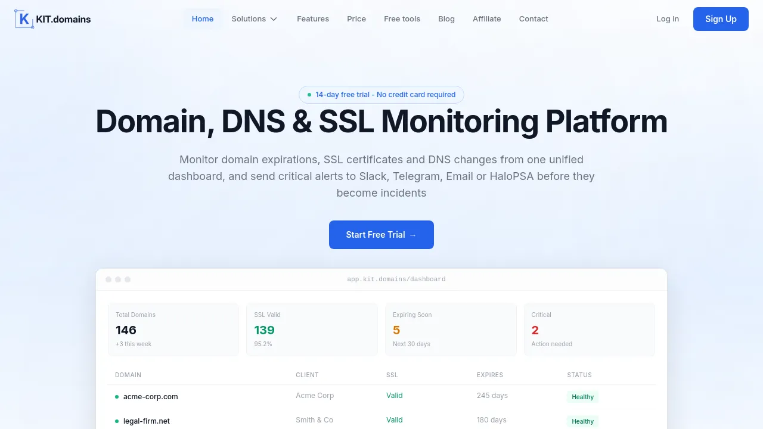This screenshot has width=763, height=429.
Task: Click the app.kit.domains/dashboard address text
Action: [396, 279]
